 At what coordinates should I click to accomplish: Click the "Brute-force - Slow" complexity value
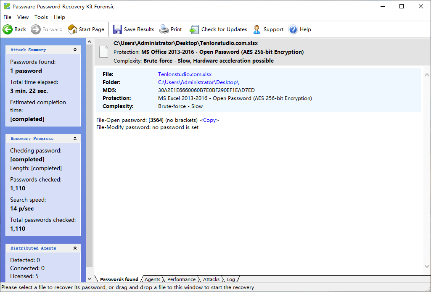(180, 106)
